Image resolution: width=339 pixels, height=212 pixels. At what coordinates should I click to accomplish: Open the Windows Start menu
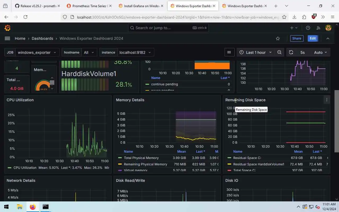(x=6, y=207)
